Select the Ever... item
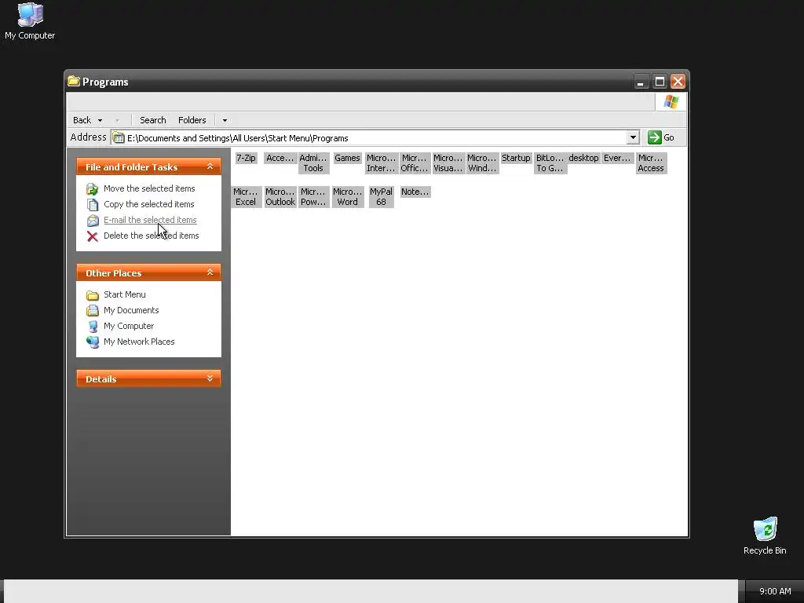 click(617, 159)
